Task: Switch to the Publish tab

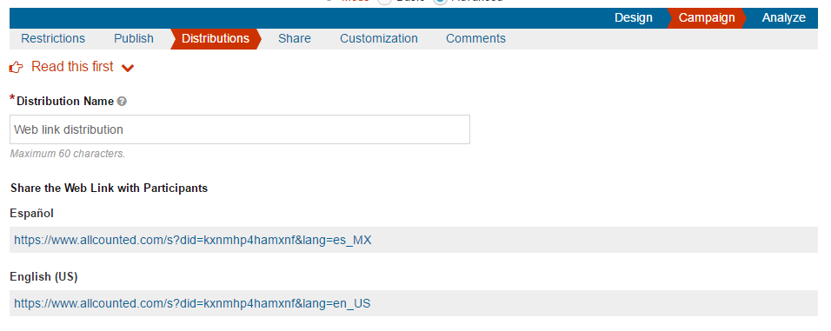Action: tap(134, 39)
